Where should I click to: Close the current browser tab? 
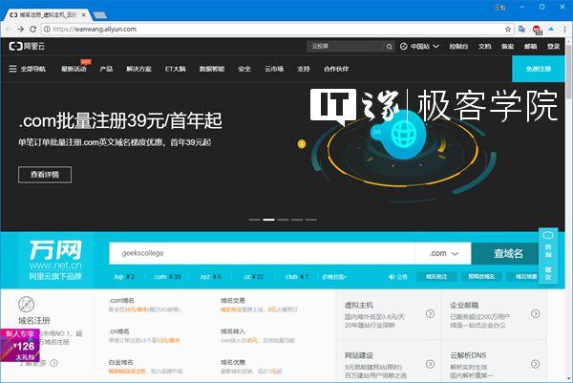point(83,15)
